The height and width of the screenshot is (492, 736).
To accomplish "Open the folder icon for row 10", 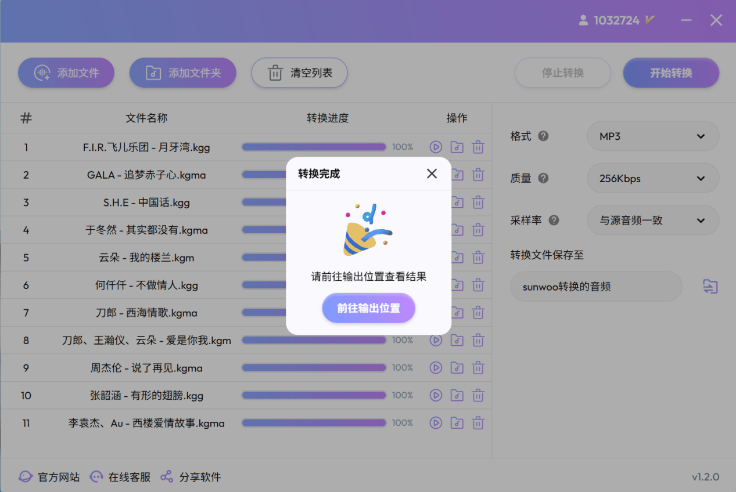I will point(457,396).
